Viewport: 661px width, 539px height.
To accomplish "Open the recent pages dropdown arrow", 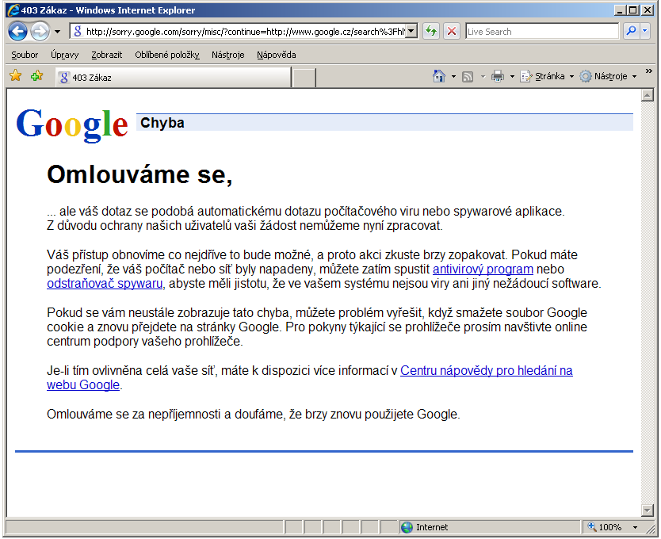I will [57, 32].
